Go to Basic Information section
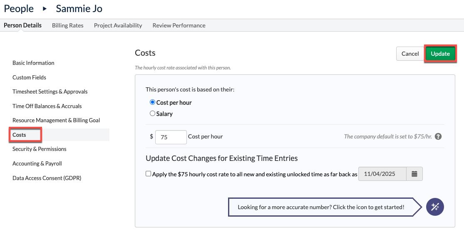This screenshot has height=237, width=464. (x=33, y=63)
